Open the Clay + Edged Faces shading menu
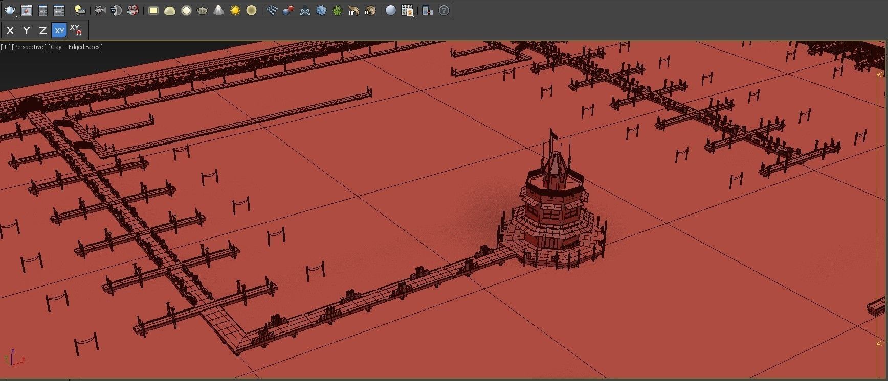888x381 pixels. [x=76, y=47]
